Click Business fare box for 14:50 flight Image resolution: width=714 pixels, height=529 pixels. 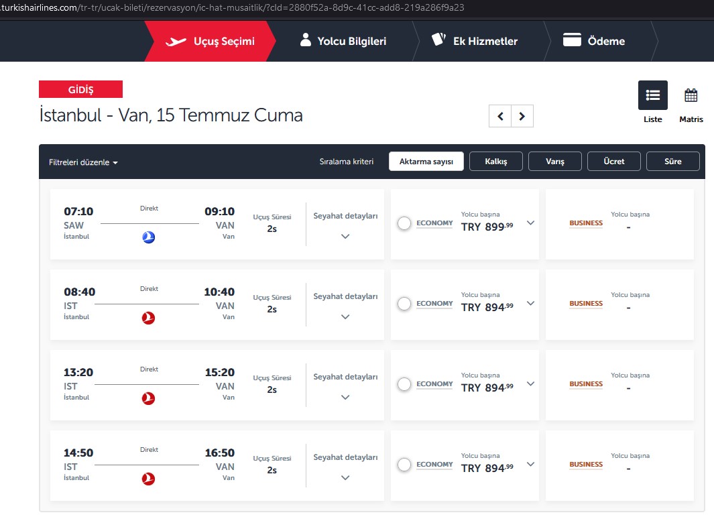(x=619, y=466)
